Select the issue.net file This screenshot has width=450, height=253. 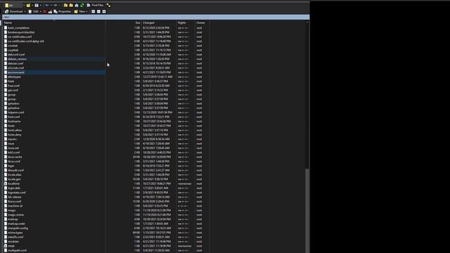13,148
